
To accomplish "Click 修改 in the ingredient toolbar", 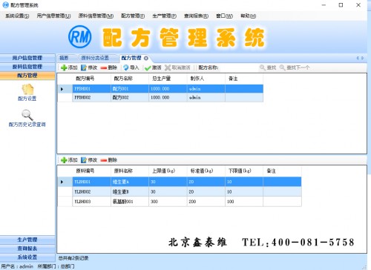I will click(x=89, y=160).
